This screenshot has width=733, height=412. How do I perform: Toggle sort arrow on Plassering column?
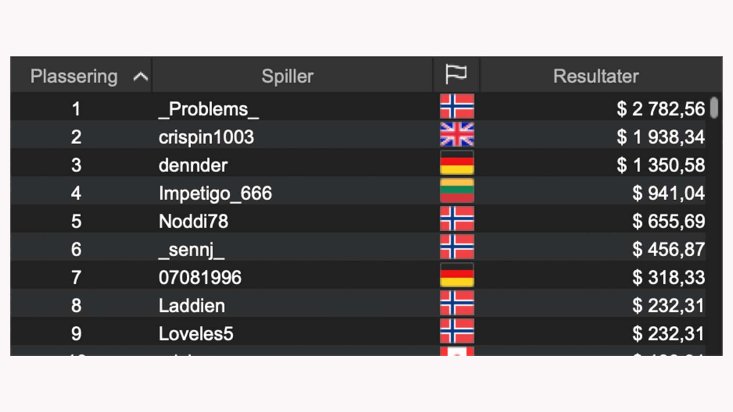(140, 77)
